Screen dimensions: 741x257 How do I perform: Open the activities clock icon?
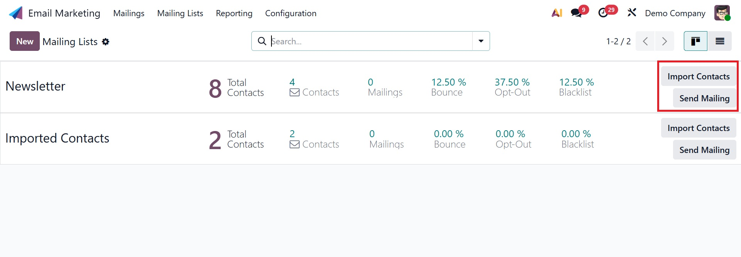(603, 13)
